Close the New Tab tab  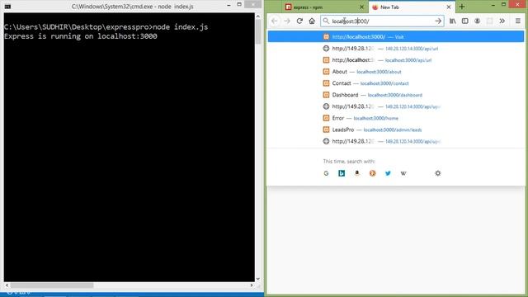[449, 7]
